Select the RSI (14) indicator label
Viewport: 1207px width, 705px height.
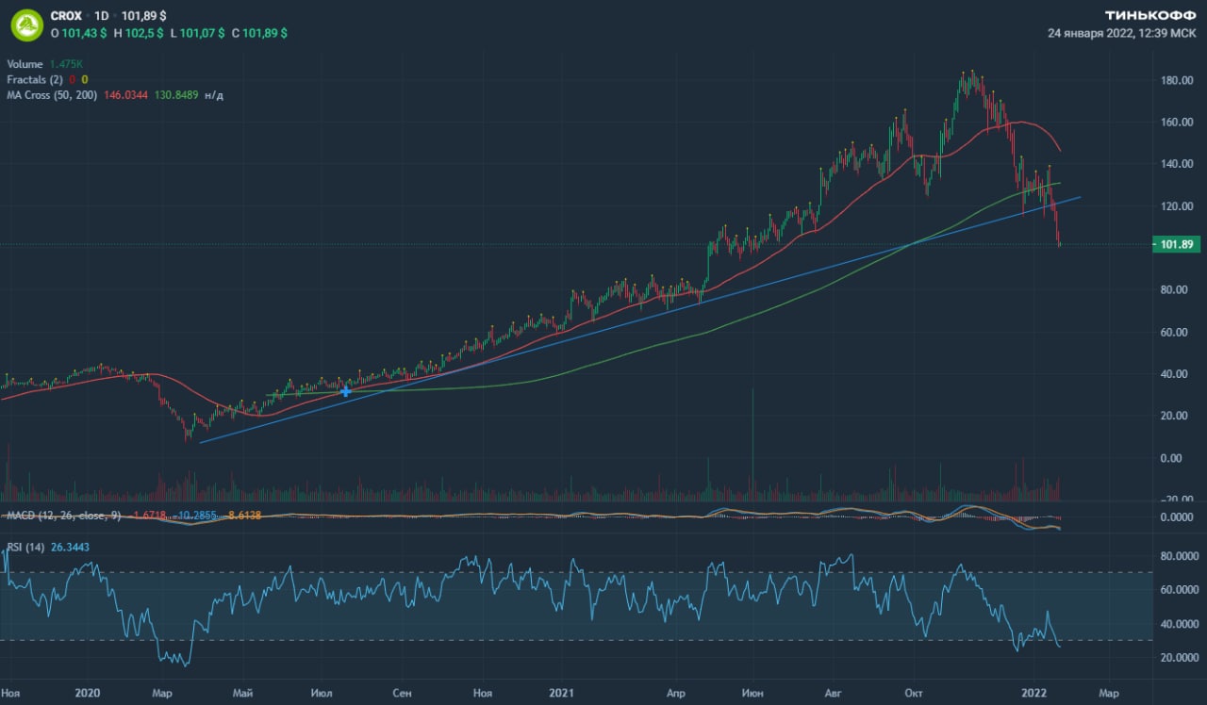pyautogui.click(x=25, y=546)
